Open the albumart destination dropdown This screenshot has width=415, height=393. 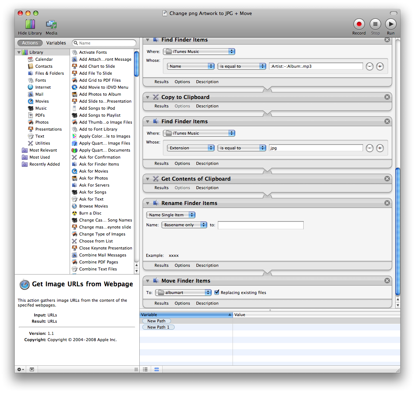[x=183, y=292]
